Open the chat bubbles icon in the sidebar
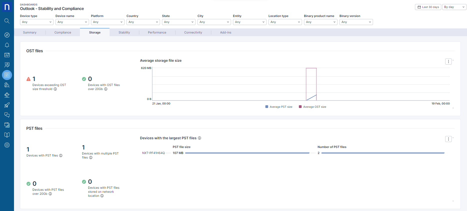The image size is (467, 211). tap(7, 115)
